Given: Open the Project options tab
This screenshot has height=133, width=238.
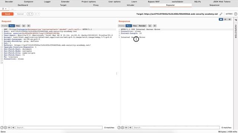Looking at the screenshot, I should click(89, 1).
